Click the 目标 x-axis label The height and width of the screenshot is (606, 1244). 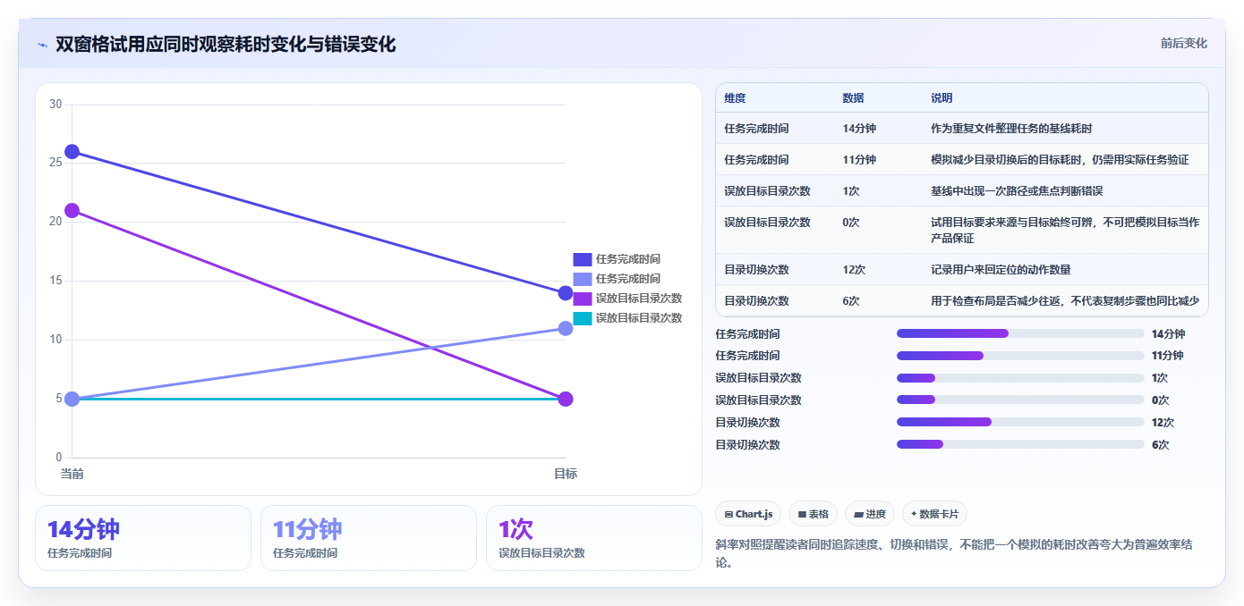(566, 474)
